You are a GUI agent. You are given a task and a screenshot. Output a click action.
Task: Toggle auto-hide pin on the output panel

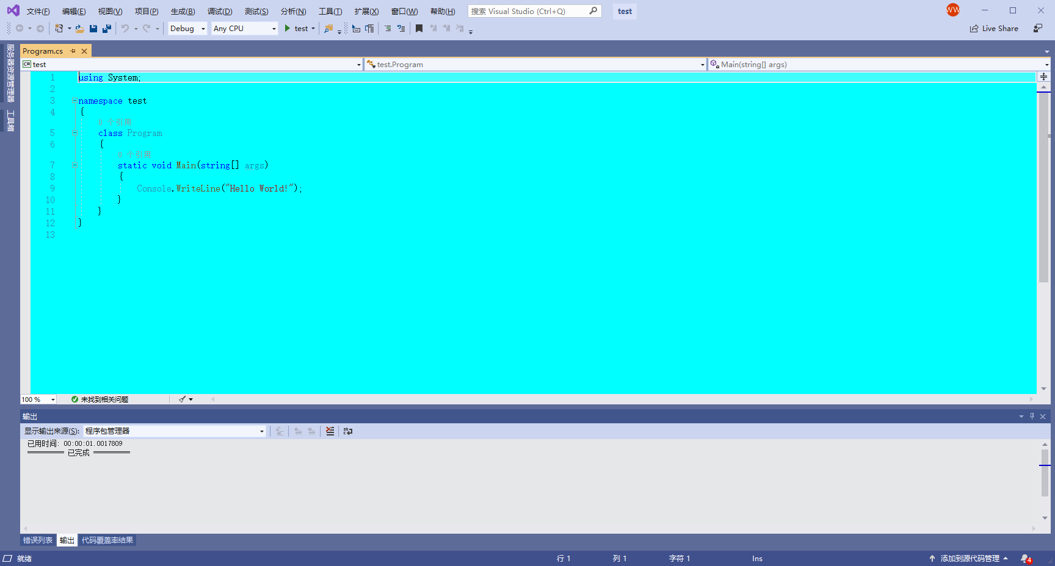coord(1032,416)
